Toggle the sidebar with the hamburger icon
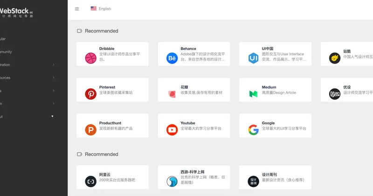 point(77,9)
